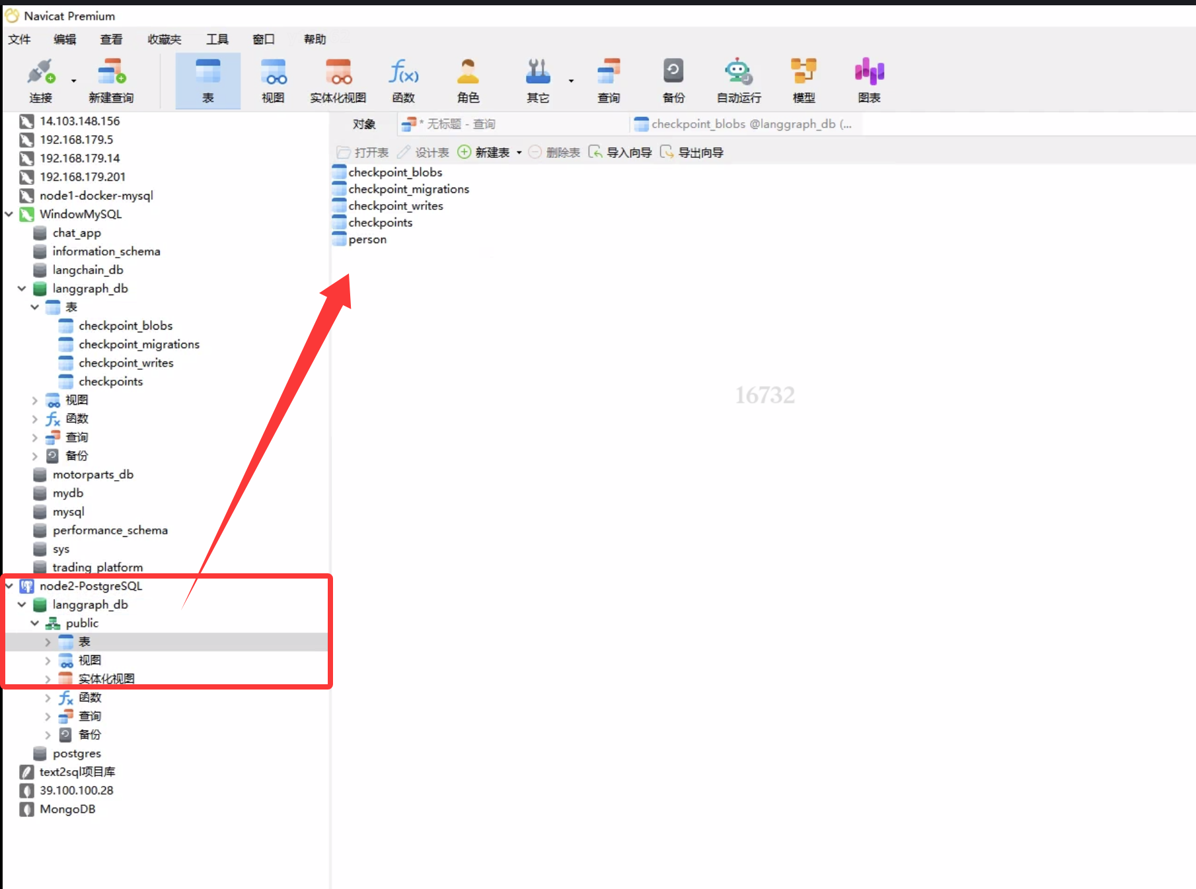Collapse the public schema node
This screenshot has width=1196, height=889.
click(35, 623)
